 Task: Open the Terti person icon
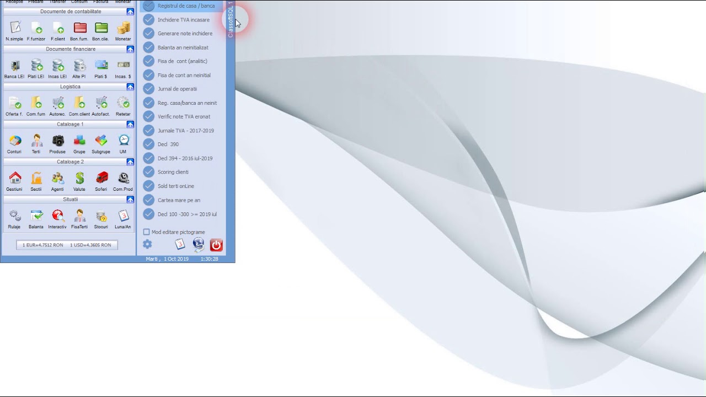click(36, 140)
